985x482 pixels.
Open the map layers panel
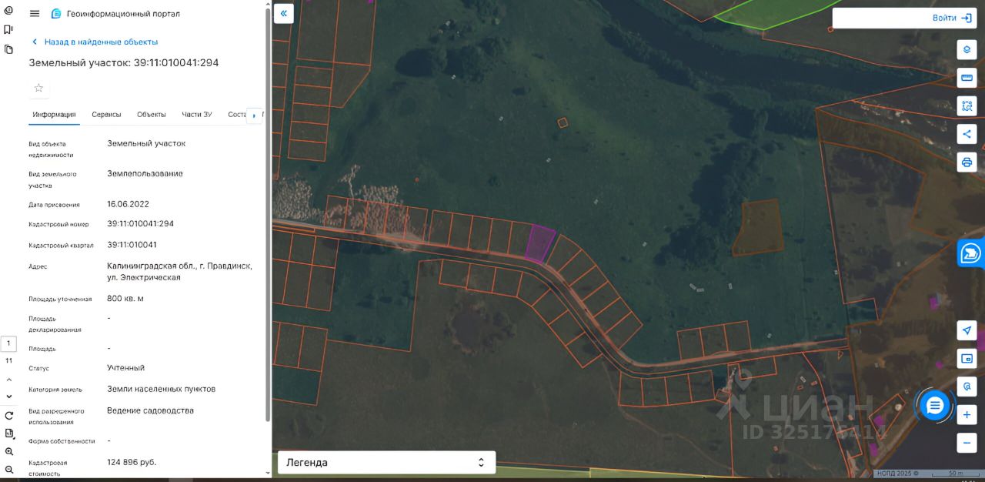click(x=967, y=50)
